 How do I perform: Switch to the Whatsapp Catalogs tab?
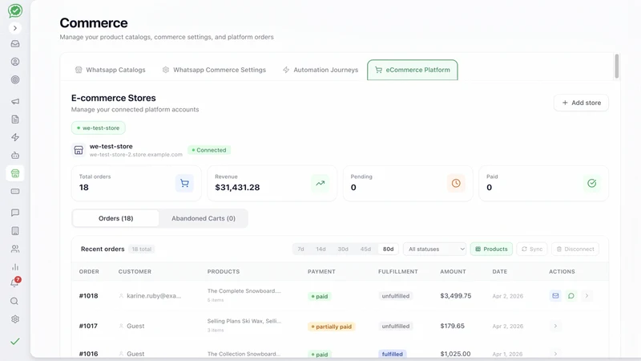click(x=111, y=70)
